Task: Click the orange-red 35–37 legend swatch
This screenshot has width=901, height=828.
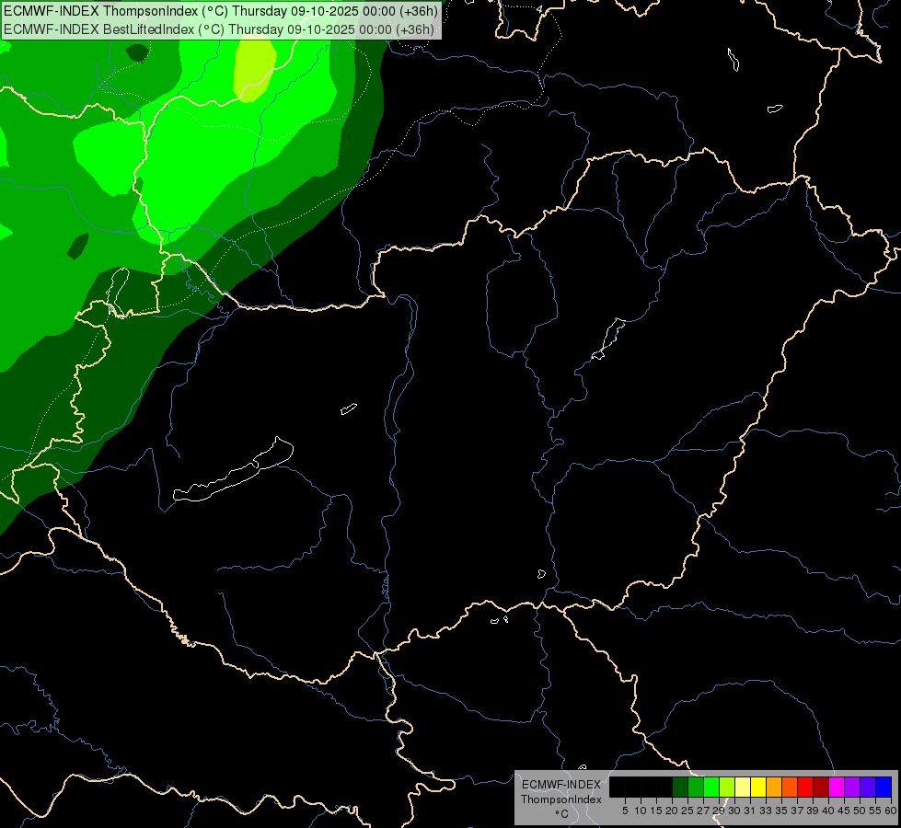Action: tap(790, 787)
